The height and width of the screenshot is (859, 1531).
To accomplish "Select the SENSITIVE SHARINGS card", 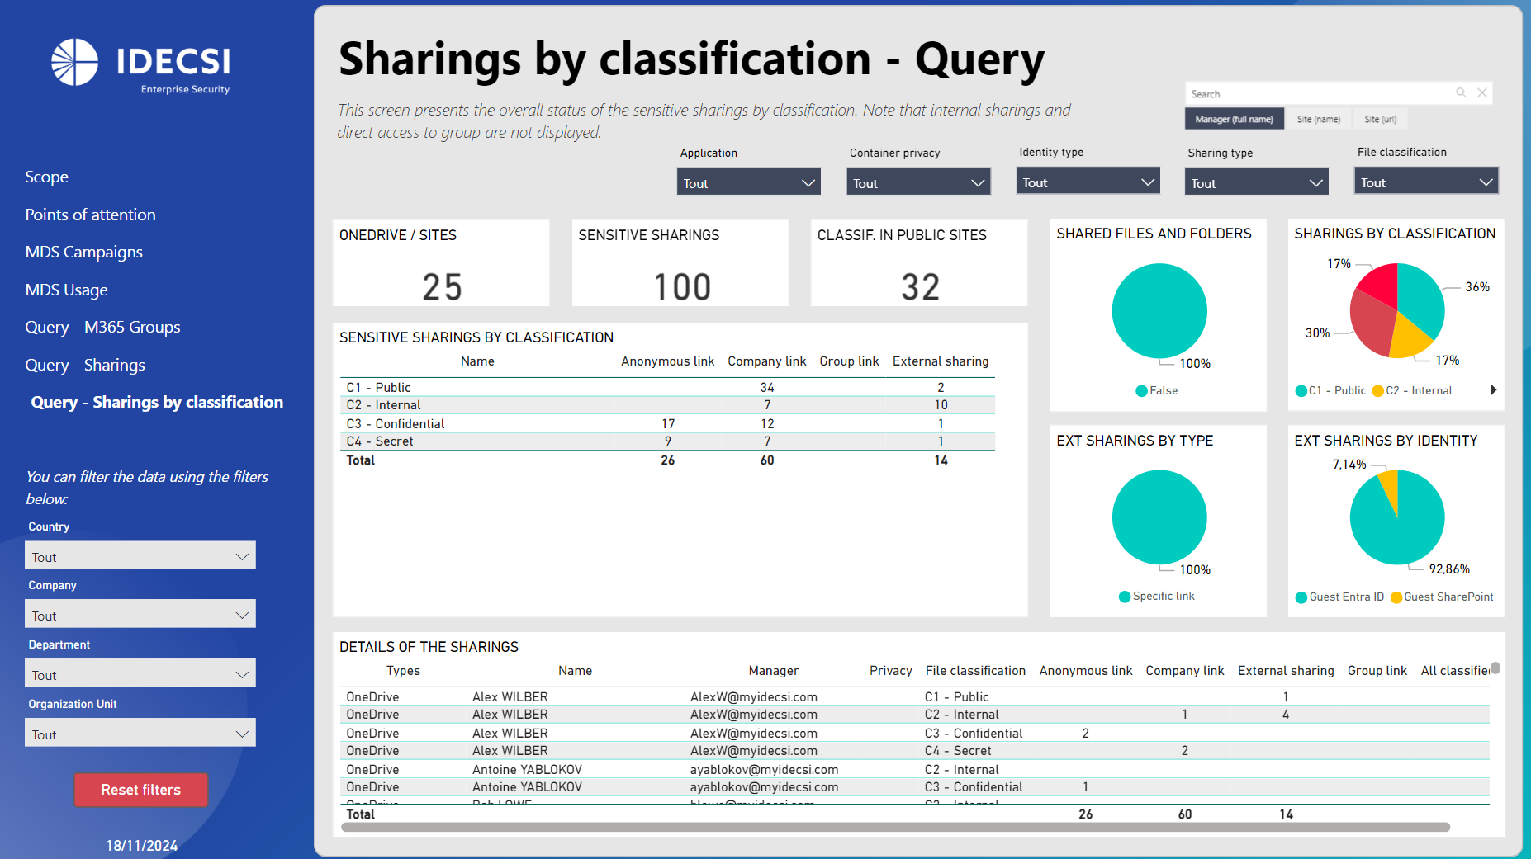I will (x=680, y=262).
